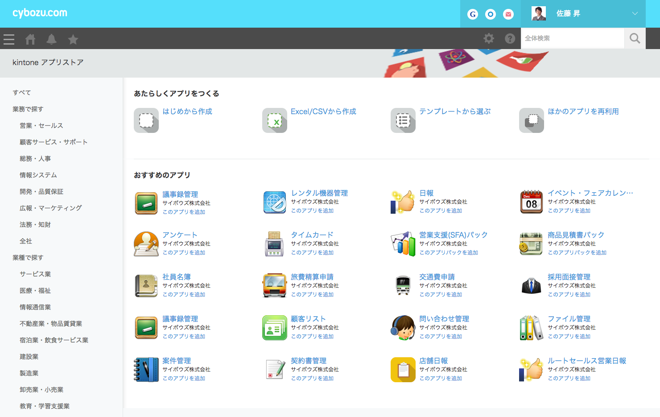Filter by 営業・セールス category

coord(41,125)
